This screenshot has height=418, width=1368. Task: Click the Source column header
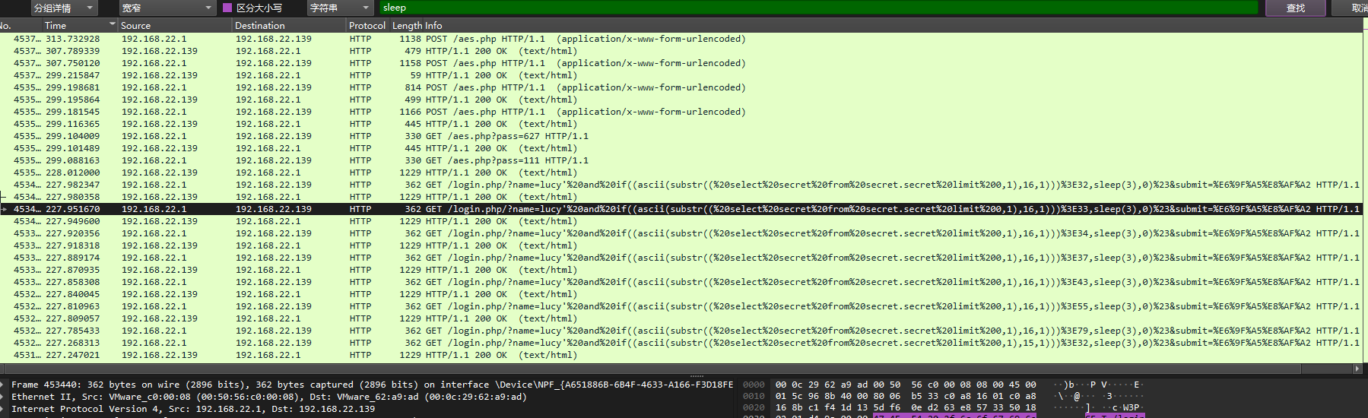[x=175, y=25]
